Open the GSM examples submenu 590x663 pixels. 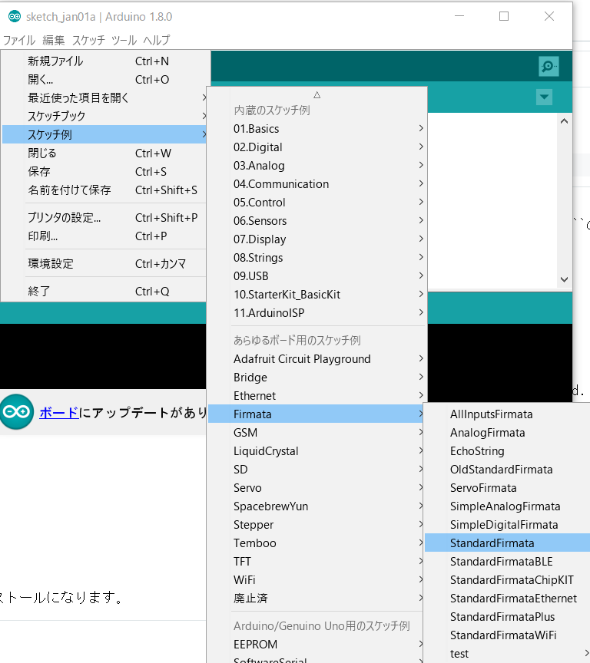317,433
